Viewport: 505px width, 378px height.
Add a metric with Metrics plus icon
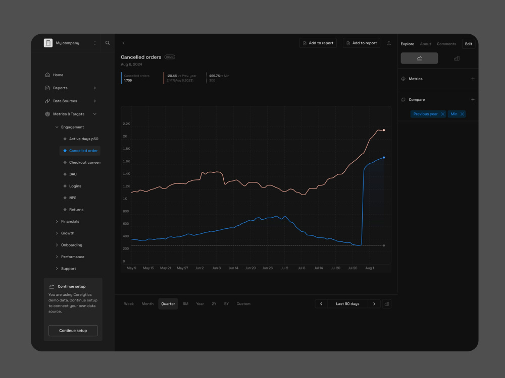point(473,79)
